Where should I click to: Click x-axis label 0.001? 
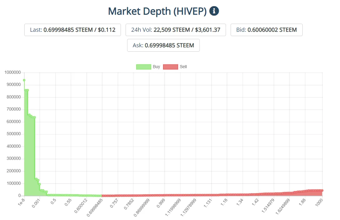pyautogui.click(x=36, y=203)
